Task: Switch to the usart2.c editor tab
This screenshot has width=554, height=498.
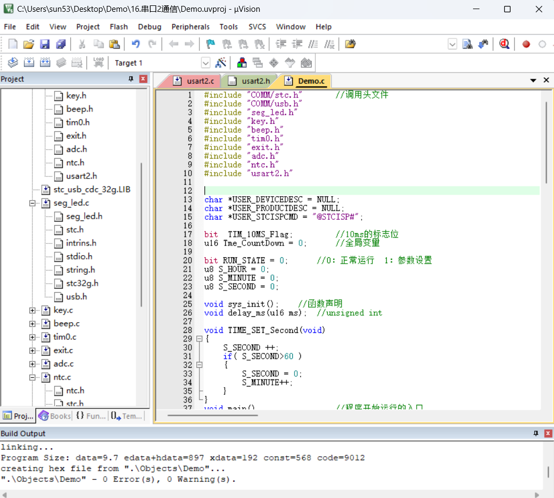Action: click(194, 81)
